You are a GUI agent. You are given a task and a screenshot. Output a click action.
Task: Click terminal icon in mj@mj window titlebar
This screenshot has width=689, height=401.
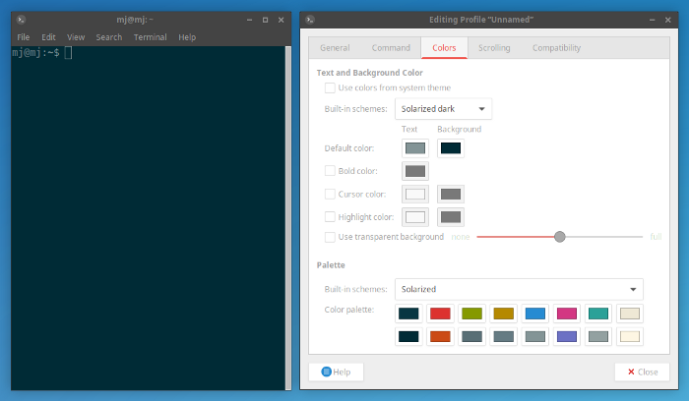click(x=21, y=20)
